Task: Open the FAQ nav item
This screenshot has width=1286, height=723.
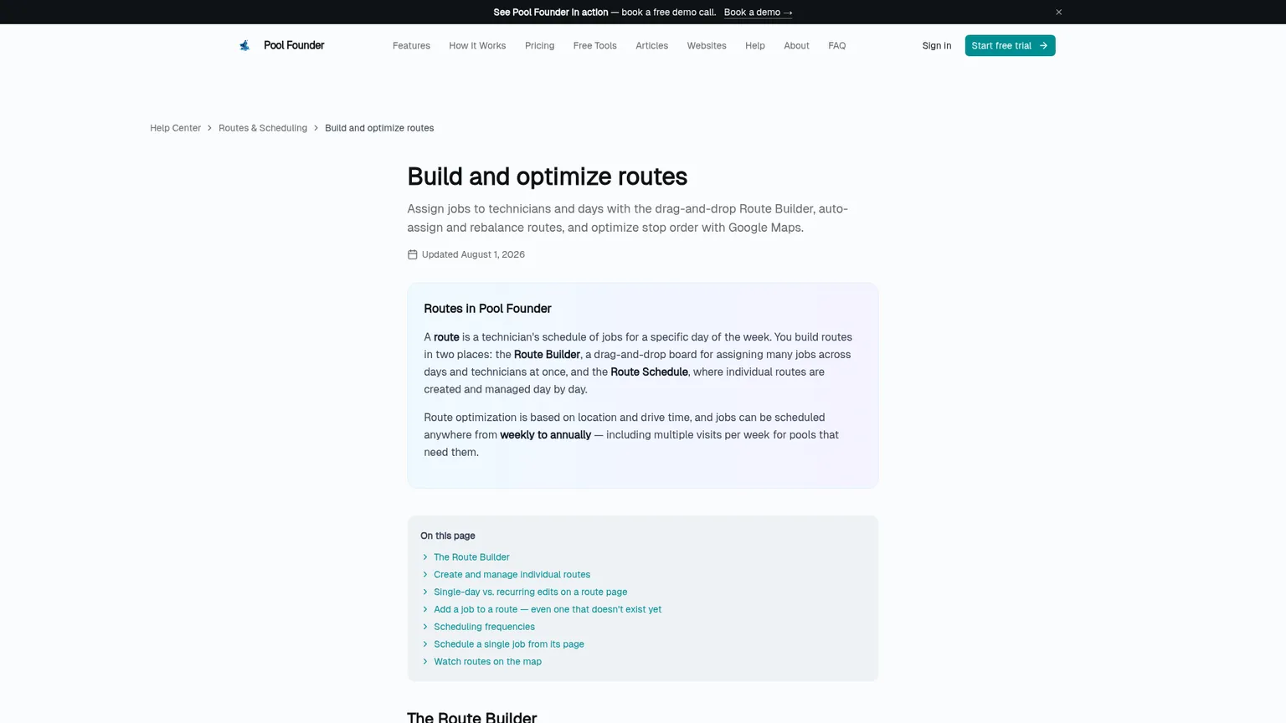Action: click(x=836, y=46)
